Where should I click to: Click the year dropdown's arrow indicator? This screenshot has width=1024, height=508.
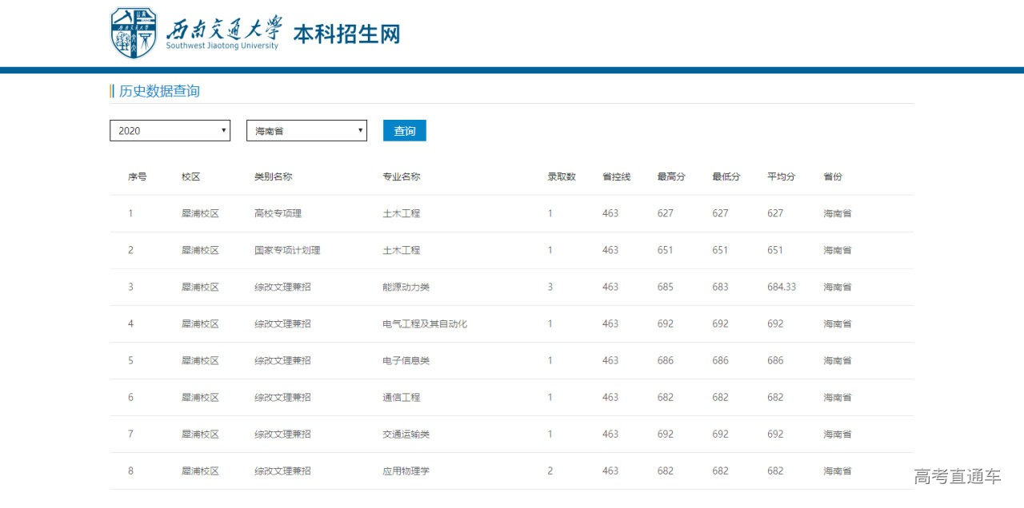(x=223, y=130)
